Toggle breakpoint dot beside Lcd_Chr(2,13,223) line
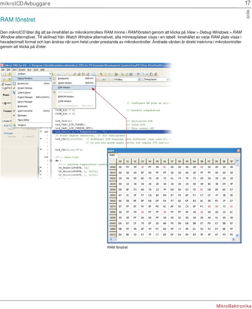Image resolution: width=252 pixels, height=309 pixels. coord(41,139)
